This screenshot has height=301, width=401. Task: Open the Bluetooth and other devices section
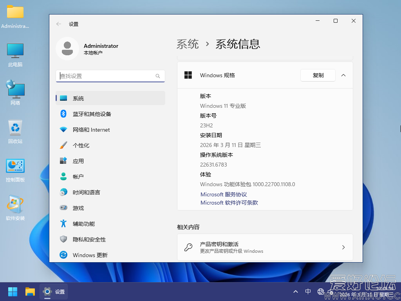[110, 114]
